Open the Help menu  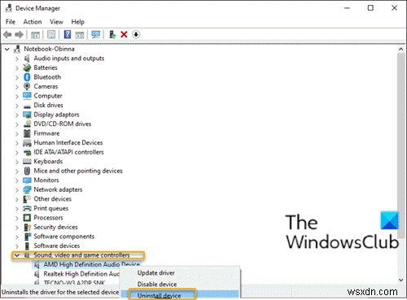[x=77, y=22]
